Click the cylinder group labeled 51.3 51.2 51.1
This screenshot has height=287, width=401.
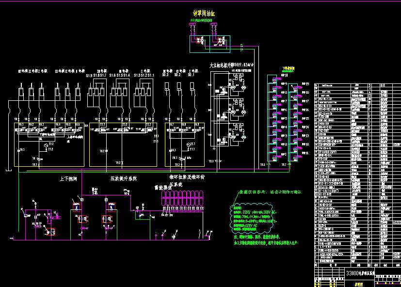(x=144, y=91)
